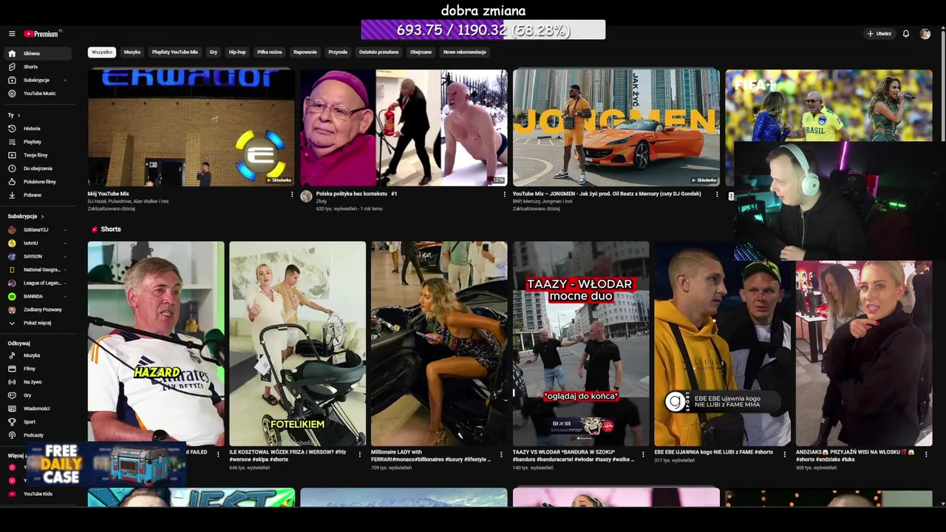Viewport: 946px width, 532px height.
Task: Open the SAYGON channel subscription
Action: point(38,256)
